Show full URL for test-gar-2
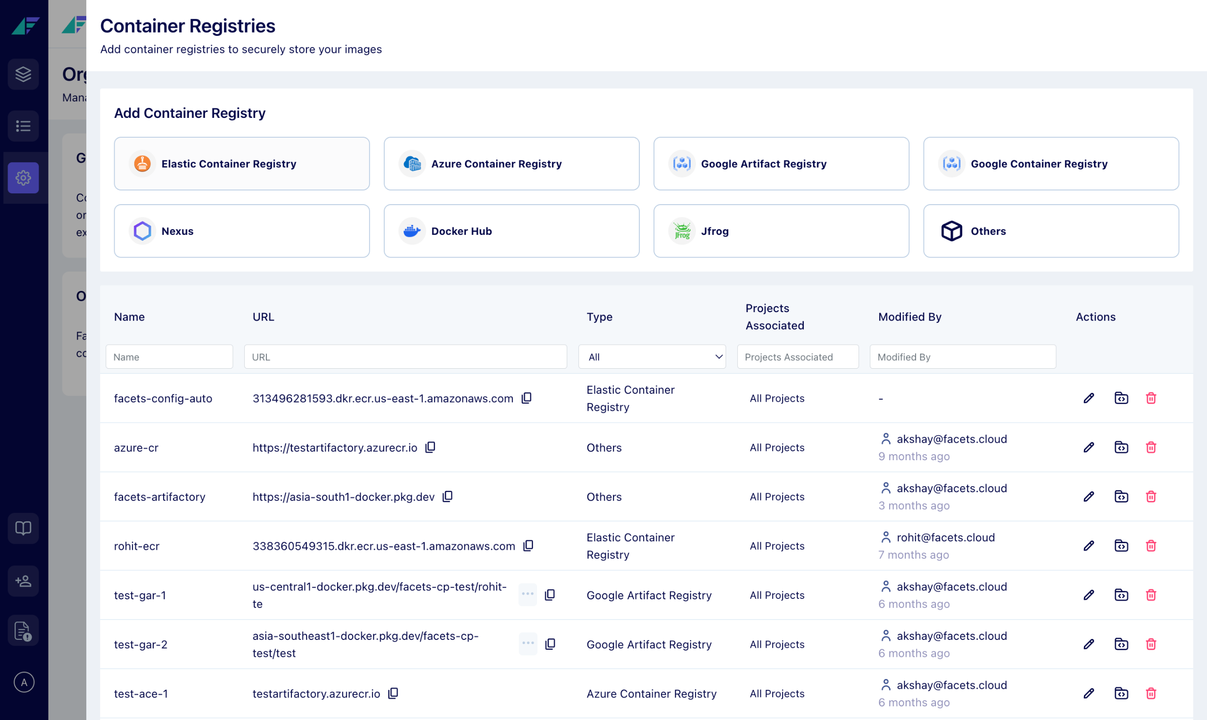Image resolution: width=1207 pixels, height=720 pixels. [528, 644]
